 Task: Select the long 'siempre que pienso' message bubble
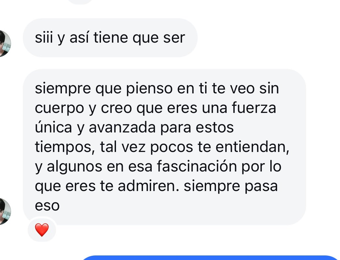pyautogui.click(x=164, y=147)
